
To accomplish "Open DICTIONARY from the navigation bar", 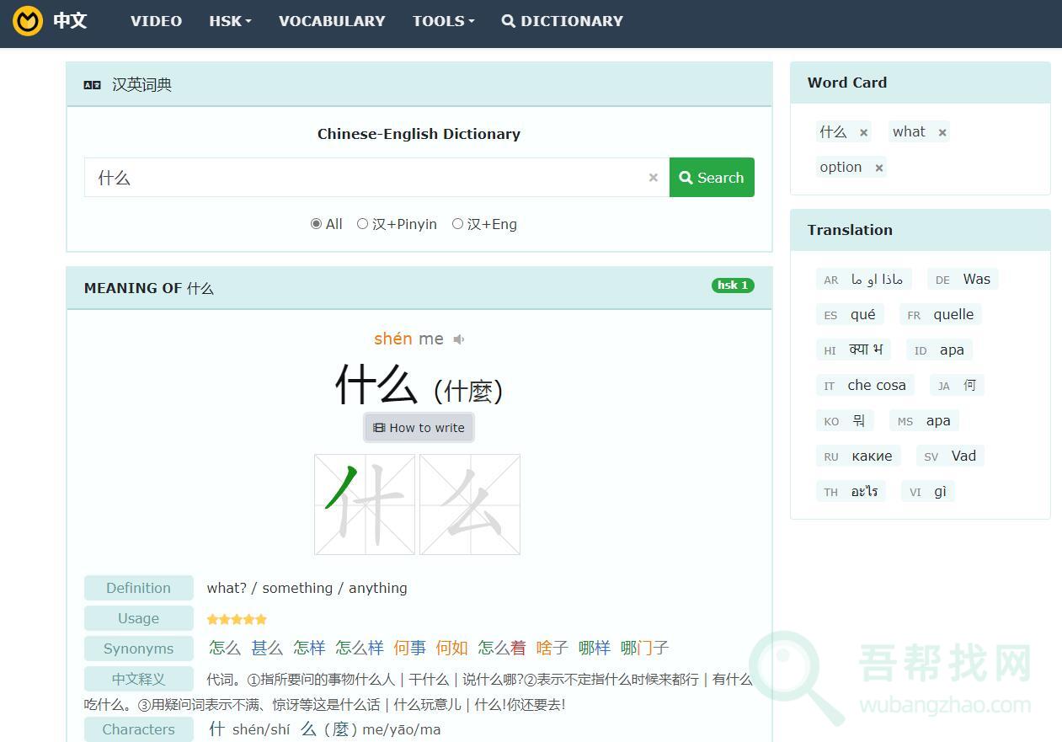I will click(563, 21).
